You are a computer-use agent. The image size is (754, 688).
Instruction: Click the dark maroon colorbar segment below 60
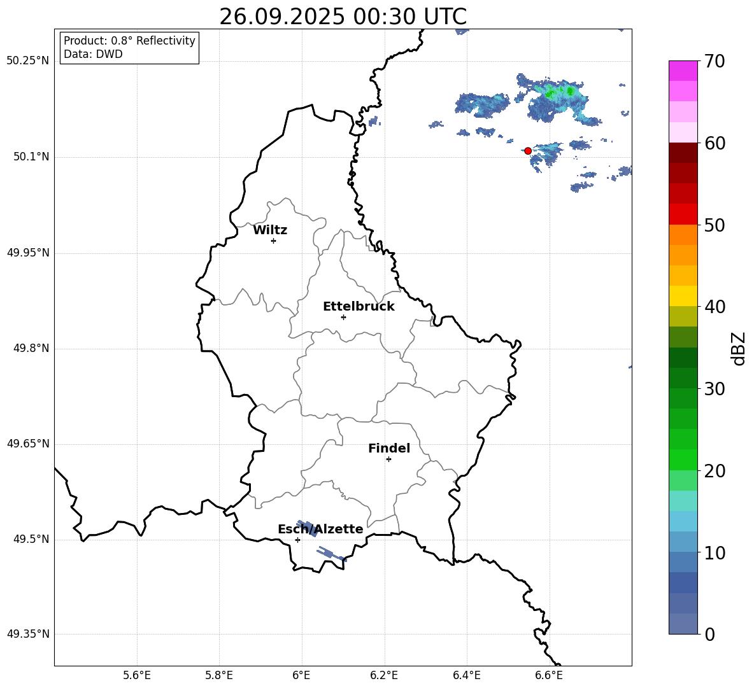(x=683, y=153)
